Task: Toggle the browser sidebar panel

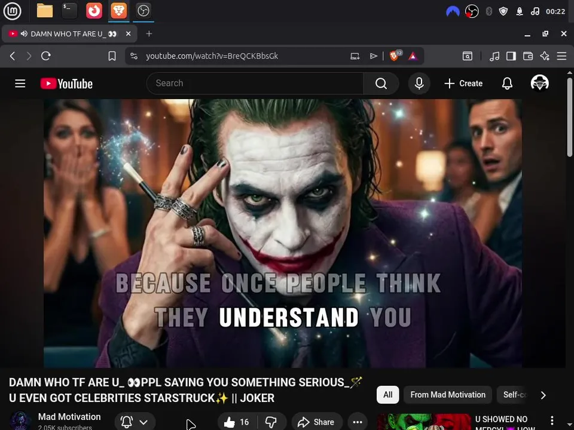Action: coord(511,56)
